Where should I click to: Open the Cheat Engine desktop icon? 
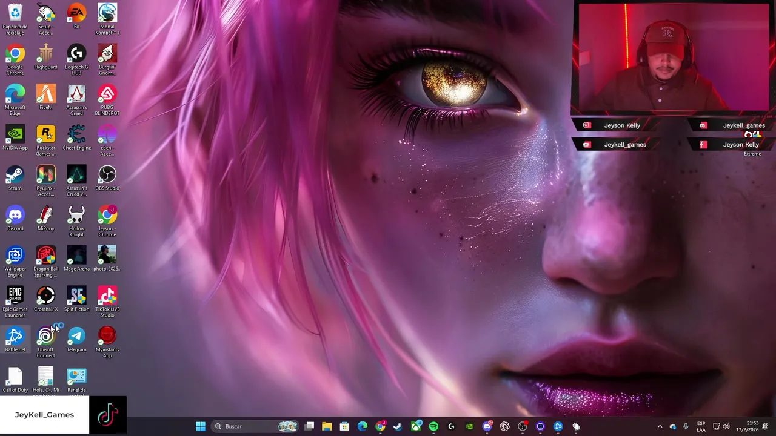76,138
